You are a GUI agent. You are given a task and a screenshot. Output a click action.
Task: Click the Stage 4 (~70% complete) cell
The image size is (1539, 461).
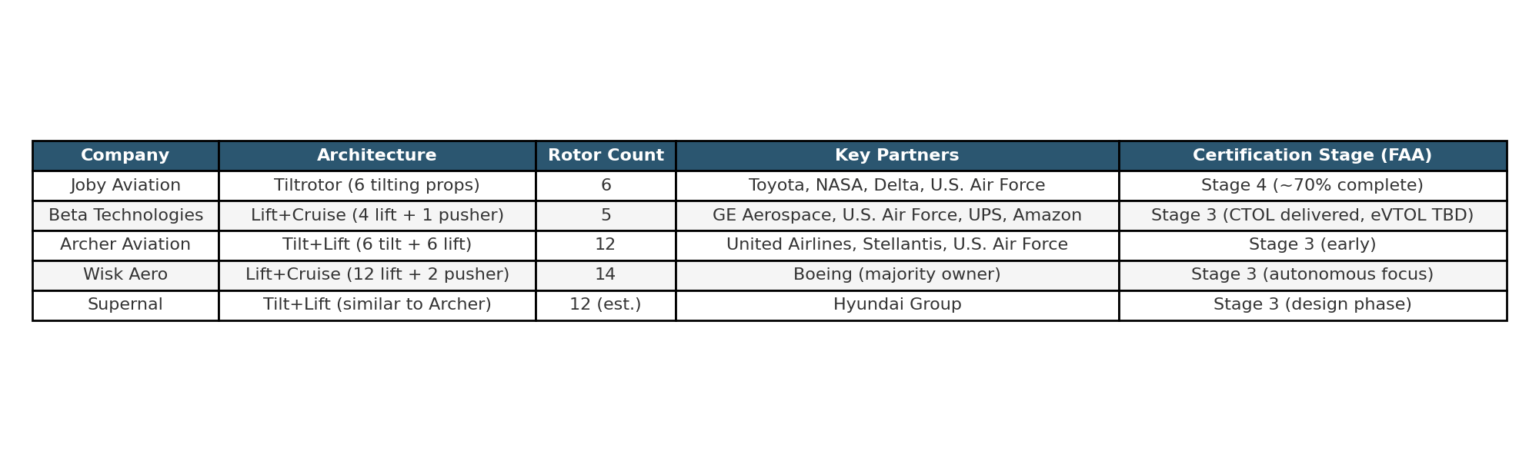click(x=1313, y=186)
